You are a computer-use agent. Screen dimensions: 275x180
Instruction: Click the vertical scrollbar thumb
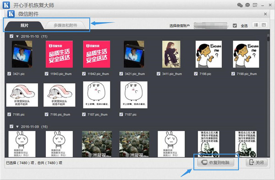pyautogui.click(x=268, y=38)
